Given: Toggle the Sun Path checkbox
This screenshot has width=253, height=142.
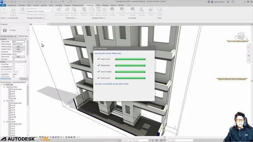Looking at the screenshot, I should [13, 59].
